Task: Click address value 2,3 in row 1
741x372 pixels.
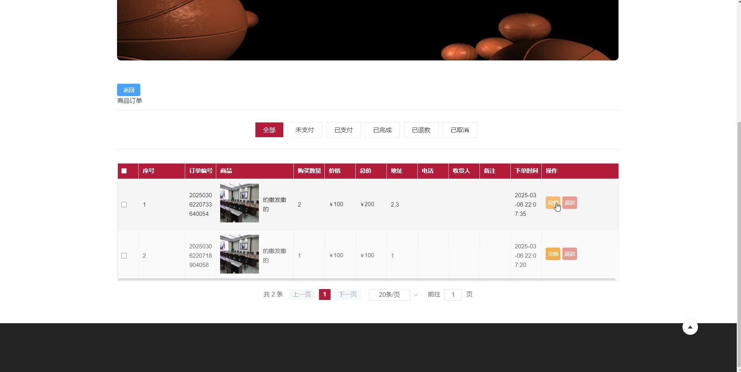Action: coord(395,205)
